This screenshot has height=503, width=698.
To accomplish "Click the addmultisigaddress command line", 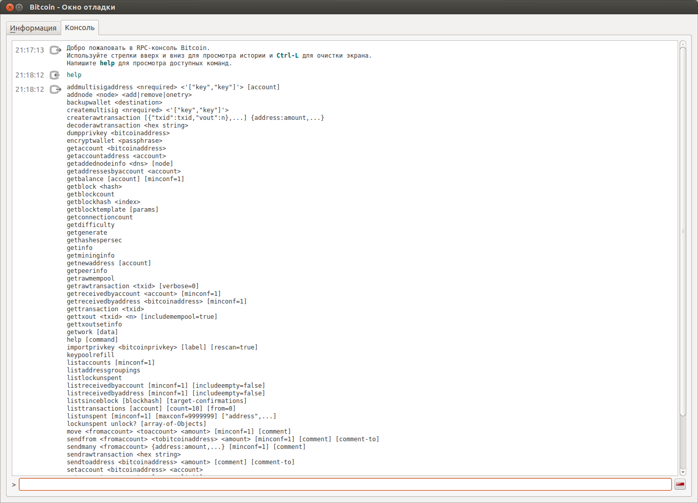I will pos(173,87).
